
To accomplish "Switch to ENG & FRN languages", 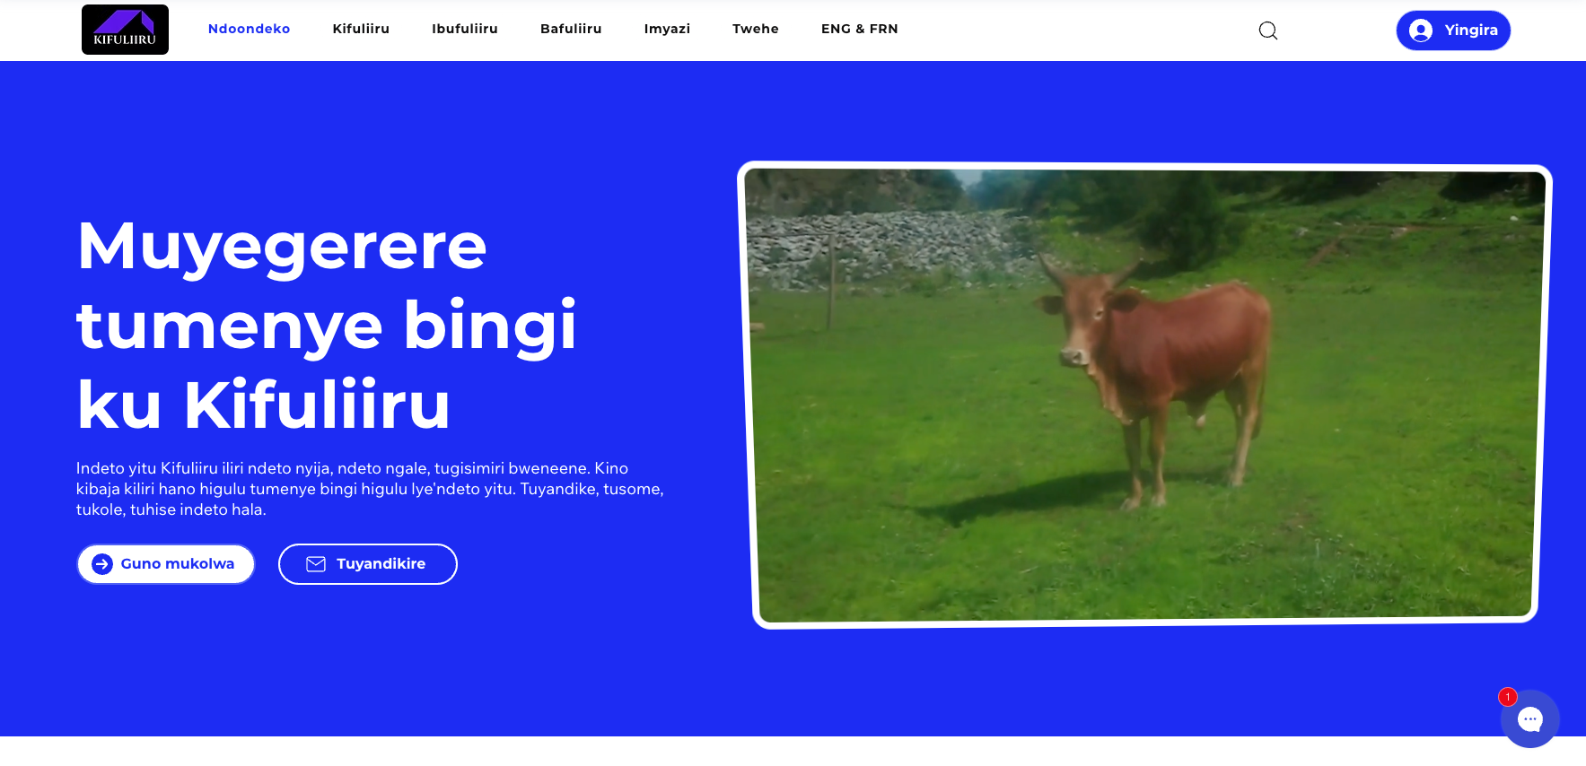I will pyautogui.click(x=860, y=29).
